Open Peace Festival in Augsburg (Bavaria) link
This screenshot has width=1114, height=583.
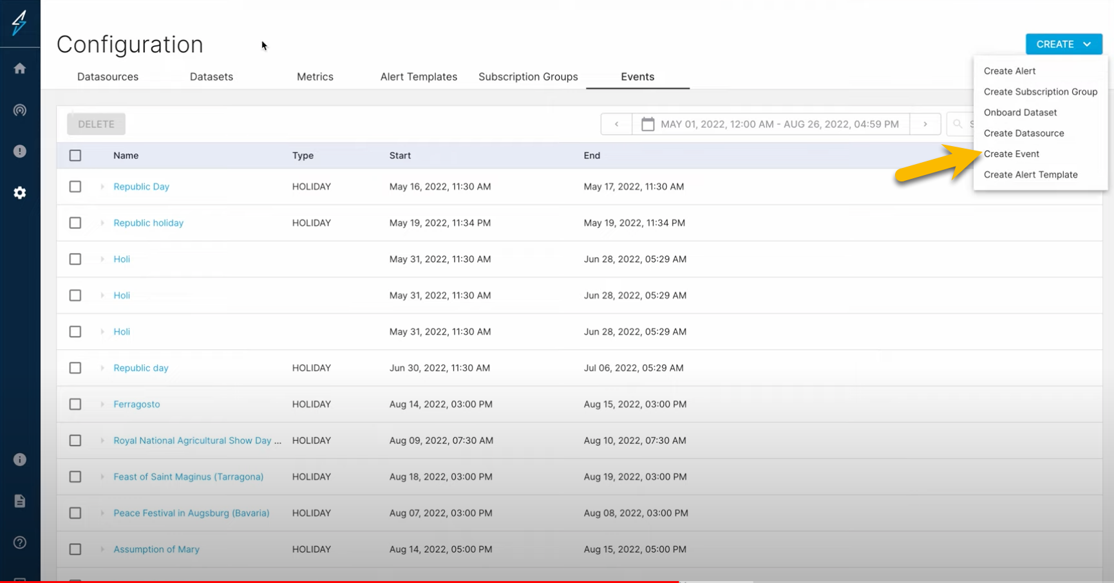(191, 513)
